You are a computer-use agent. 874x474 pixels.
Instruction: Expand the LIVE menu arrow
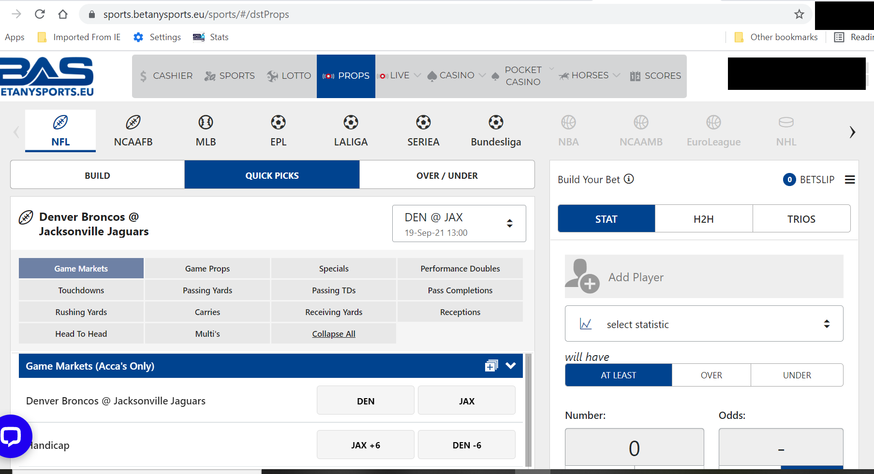[x=417, y=75]
